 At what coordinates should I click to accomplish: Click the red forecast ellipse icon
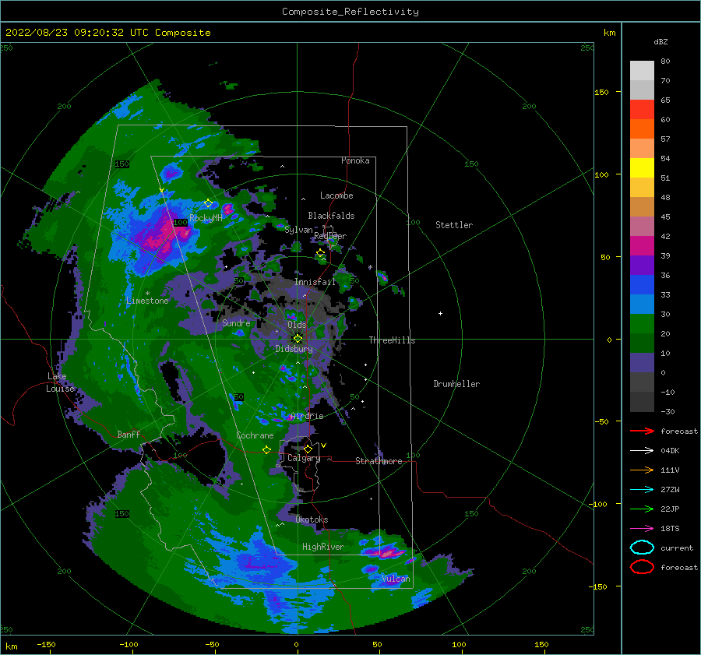642,566
